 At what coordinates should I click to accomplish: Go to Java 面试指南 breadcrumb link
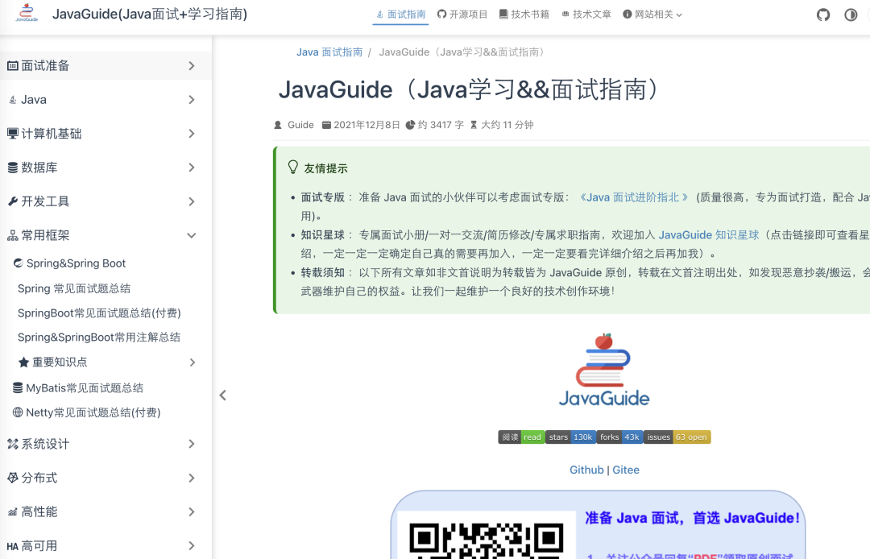[329, 52]
